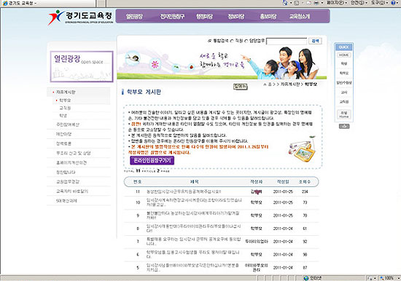Click 교직원 in the quick menu

(x=343, y=102)
